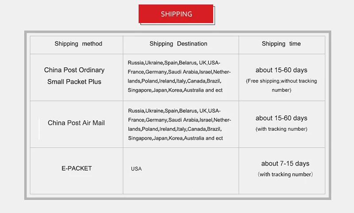Click the red SHIPPING banner
This screenshot has height=213, width=354.
pyautogui.click(x=176, y=14)
